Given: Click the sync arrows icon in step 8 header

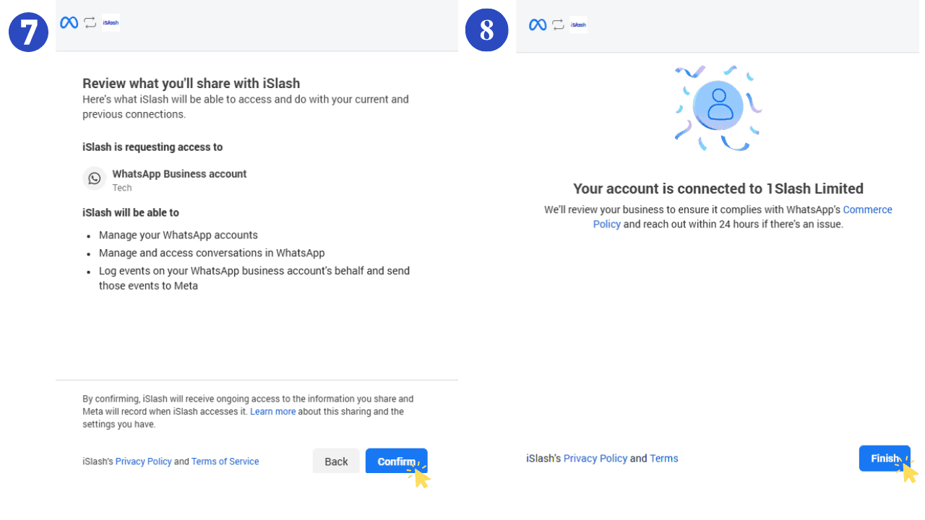Looking at the screenshot, I should click(x=559, y=25).
